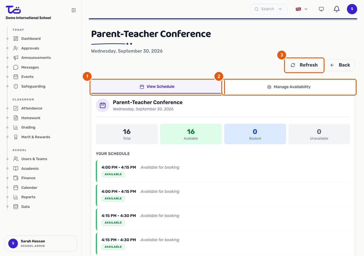Click the Calendar icon in sidebar
This screenshot has width=364, height=256.
point(16,188)
